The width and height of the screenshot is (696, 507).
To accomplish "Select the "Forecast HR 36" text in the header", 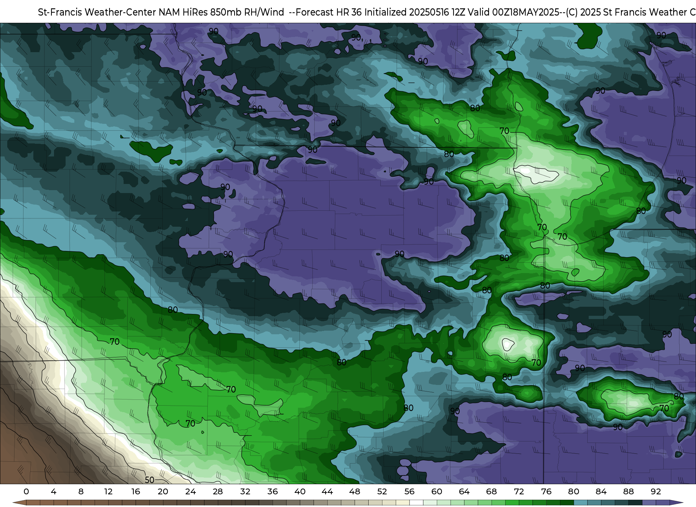I will pyautogui.click(x=329, y=12).
